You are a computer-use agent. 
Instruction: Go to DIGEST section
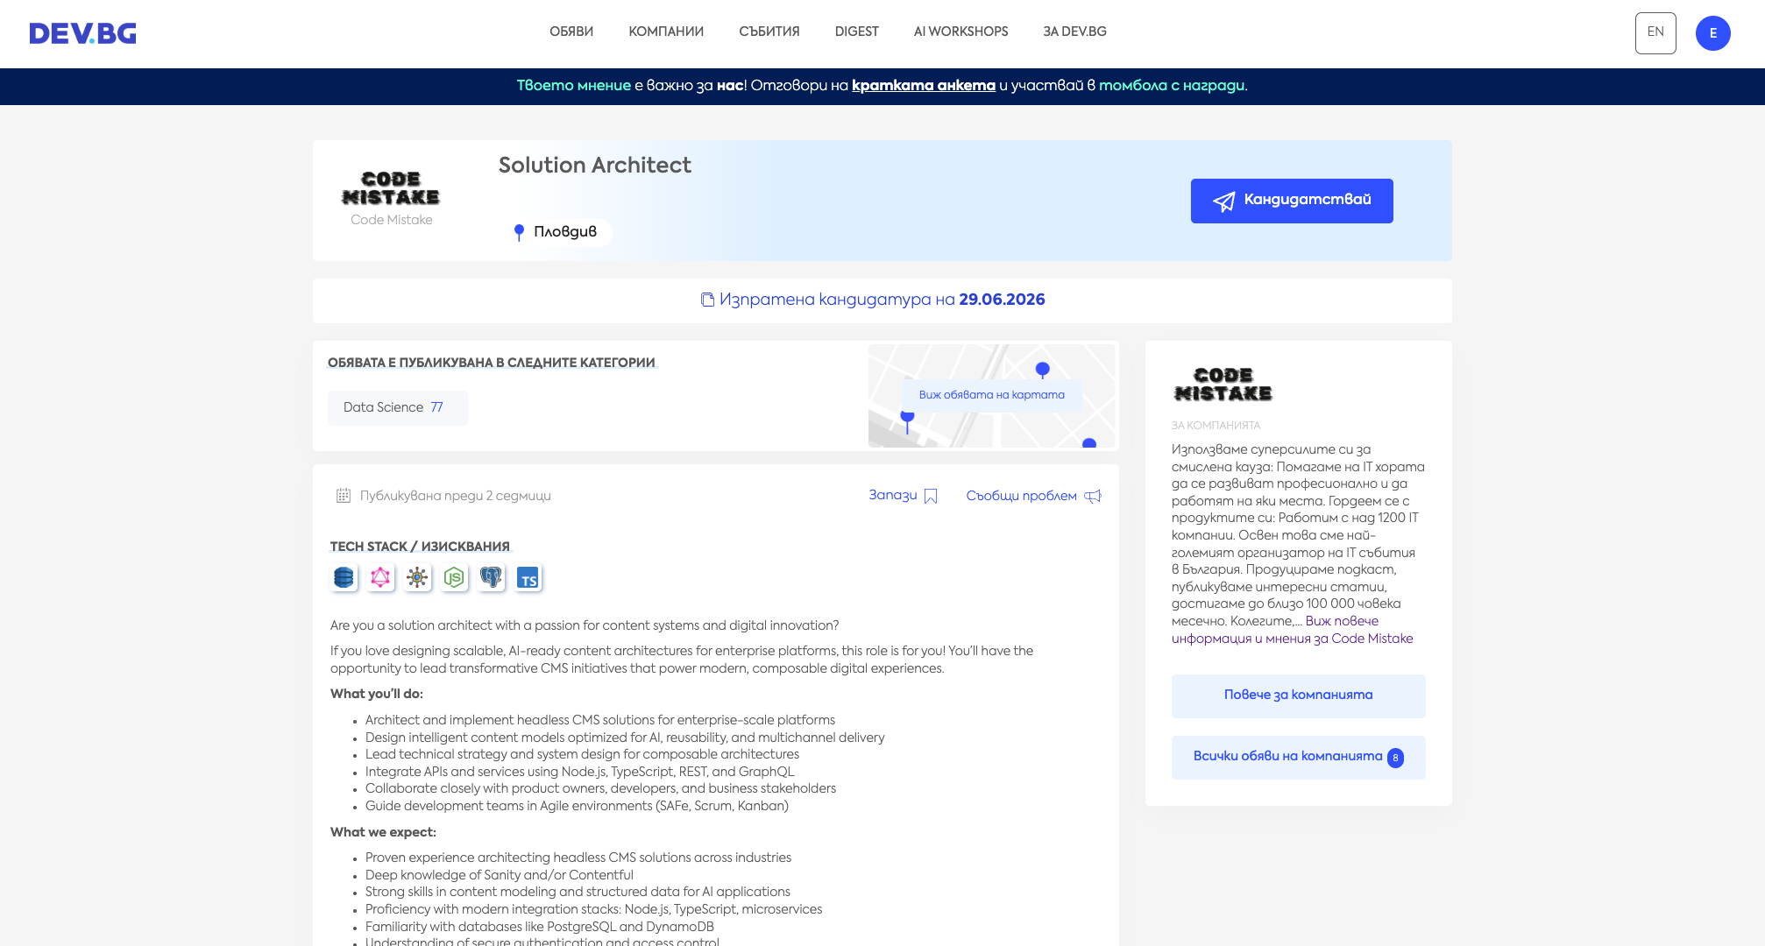[856, 32]
